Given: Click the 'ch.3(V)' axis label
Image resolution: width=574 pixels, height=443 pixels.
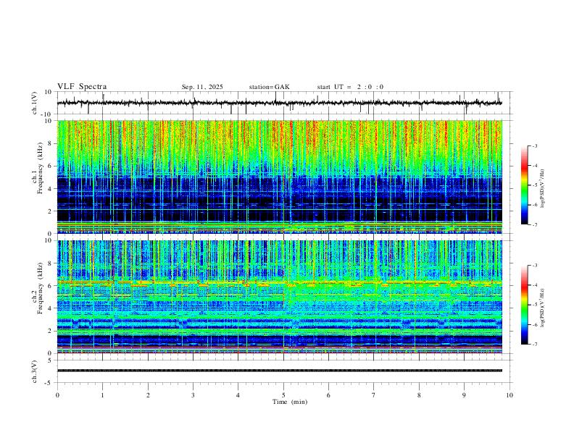Looking at the screenshot, I should coord(35,372).
